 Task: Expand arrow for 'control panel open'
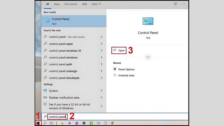101,44
